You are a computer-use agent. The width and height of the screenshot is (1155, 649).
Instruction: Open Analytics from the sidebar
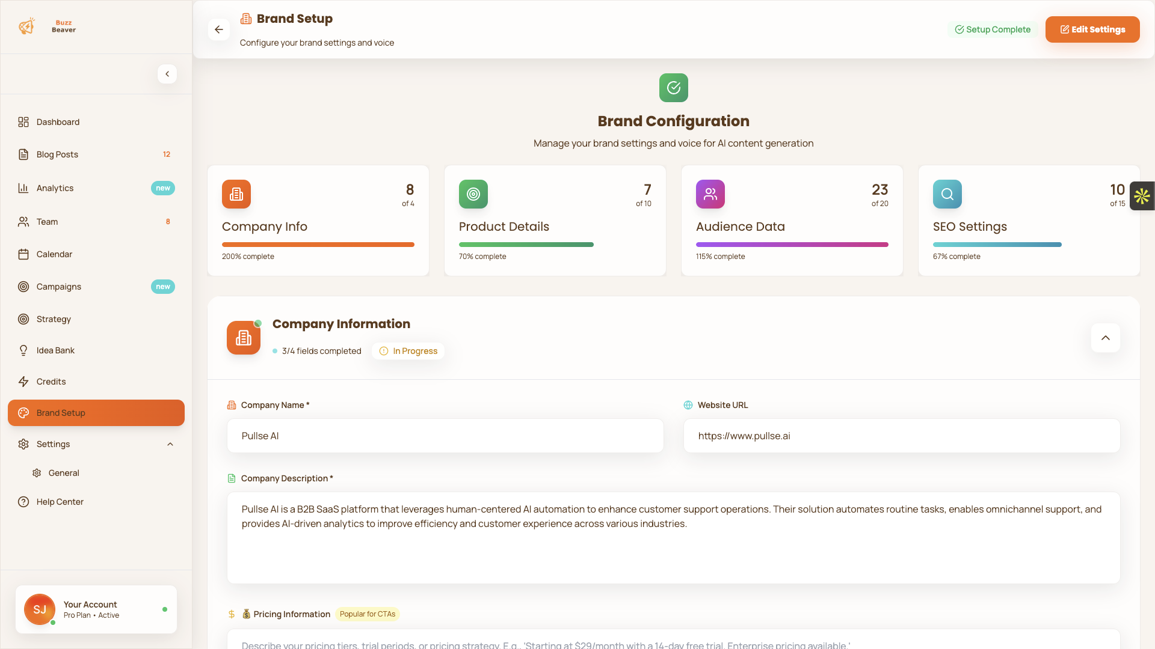tap(55, 188)
